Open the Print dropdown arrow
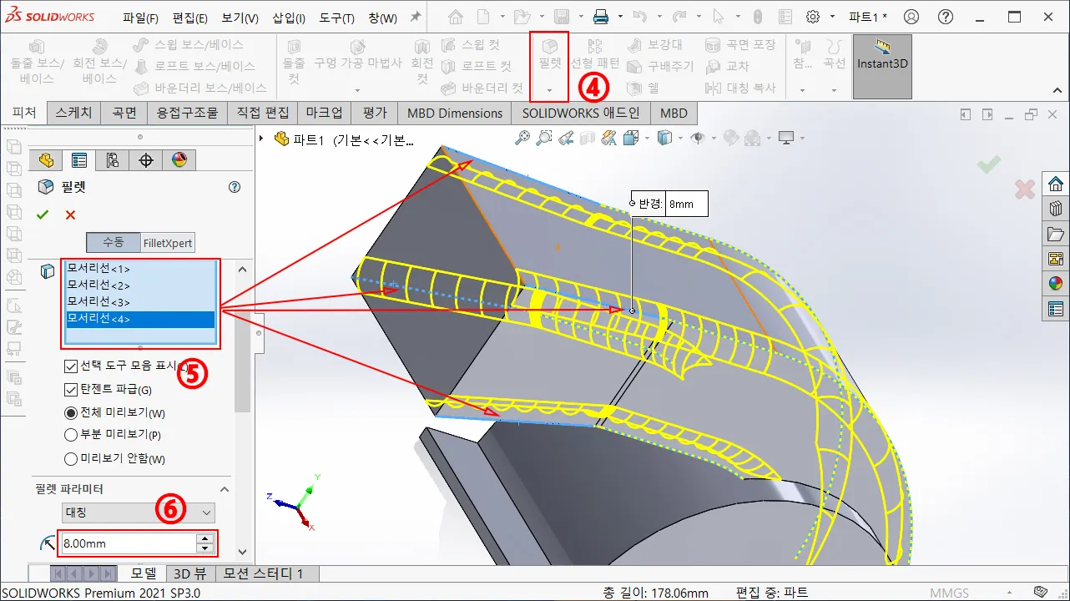Viewport: 1070px width, 601px height. coord(620,18)
